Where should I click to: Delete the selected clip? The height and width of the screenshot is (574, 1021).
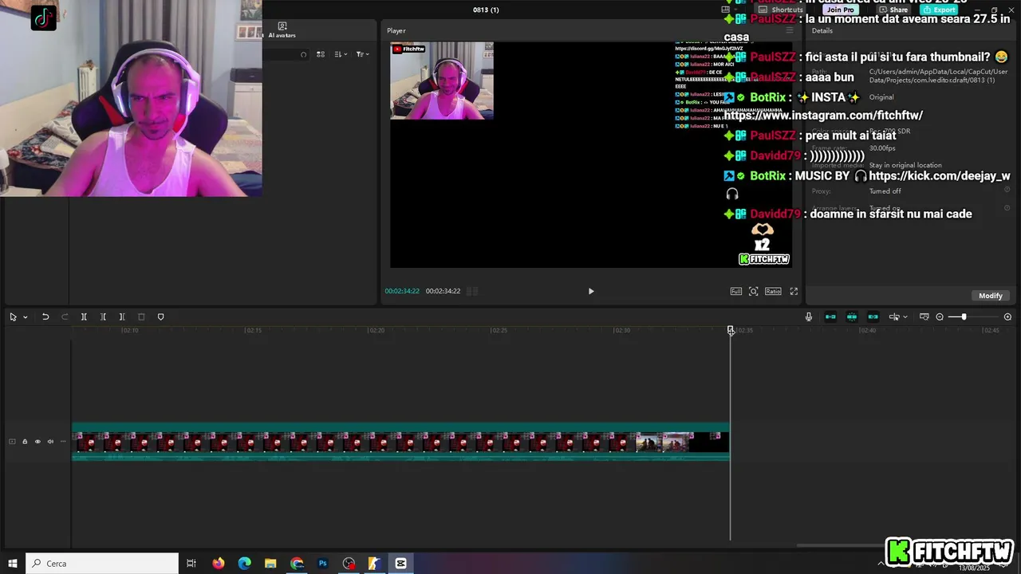point(141,317)
